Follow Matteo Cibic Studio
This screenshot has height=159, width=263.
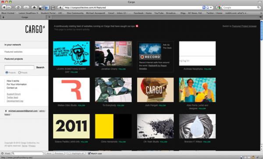coord(82,106)
